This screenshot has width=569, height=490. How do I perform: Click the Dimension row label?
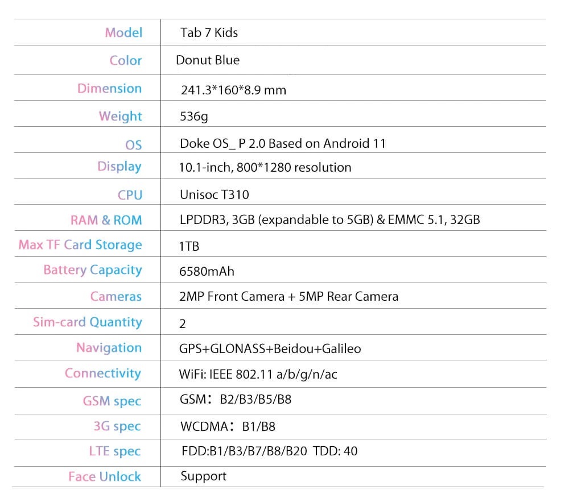[x=109, y=89]
